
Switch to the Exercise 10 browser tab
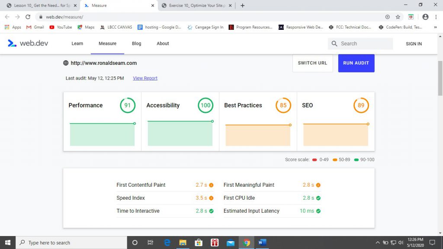coord(195,6)
